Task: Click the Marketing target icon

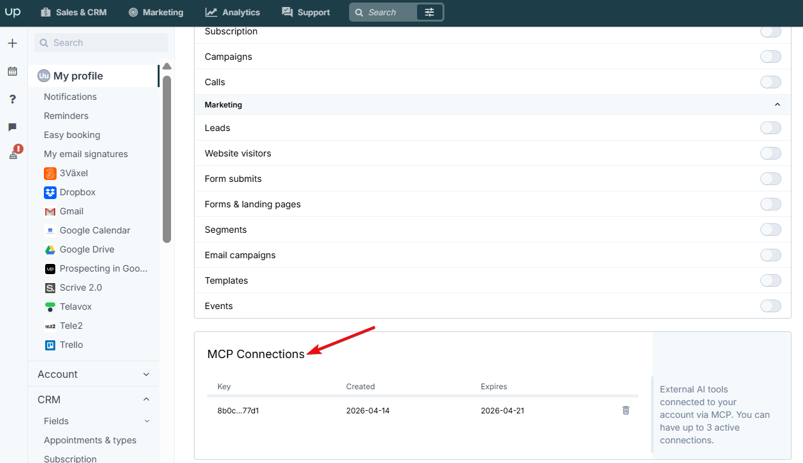Action: click(133, 12)
